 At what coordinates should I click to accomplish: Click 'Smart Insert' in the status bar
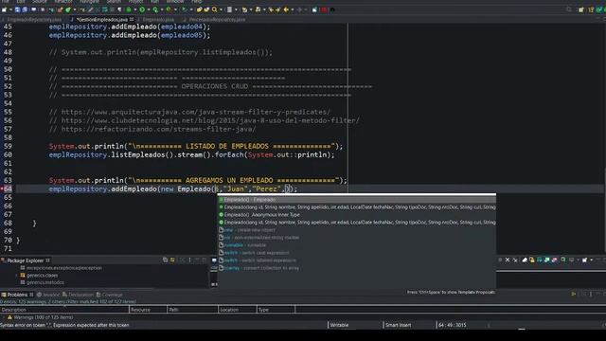398,325
